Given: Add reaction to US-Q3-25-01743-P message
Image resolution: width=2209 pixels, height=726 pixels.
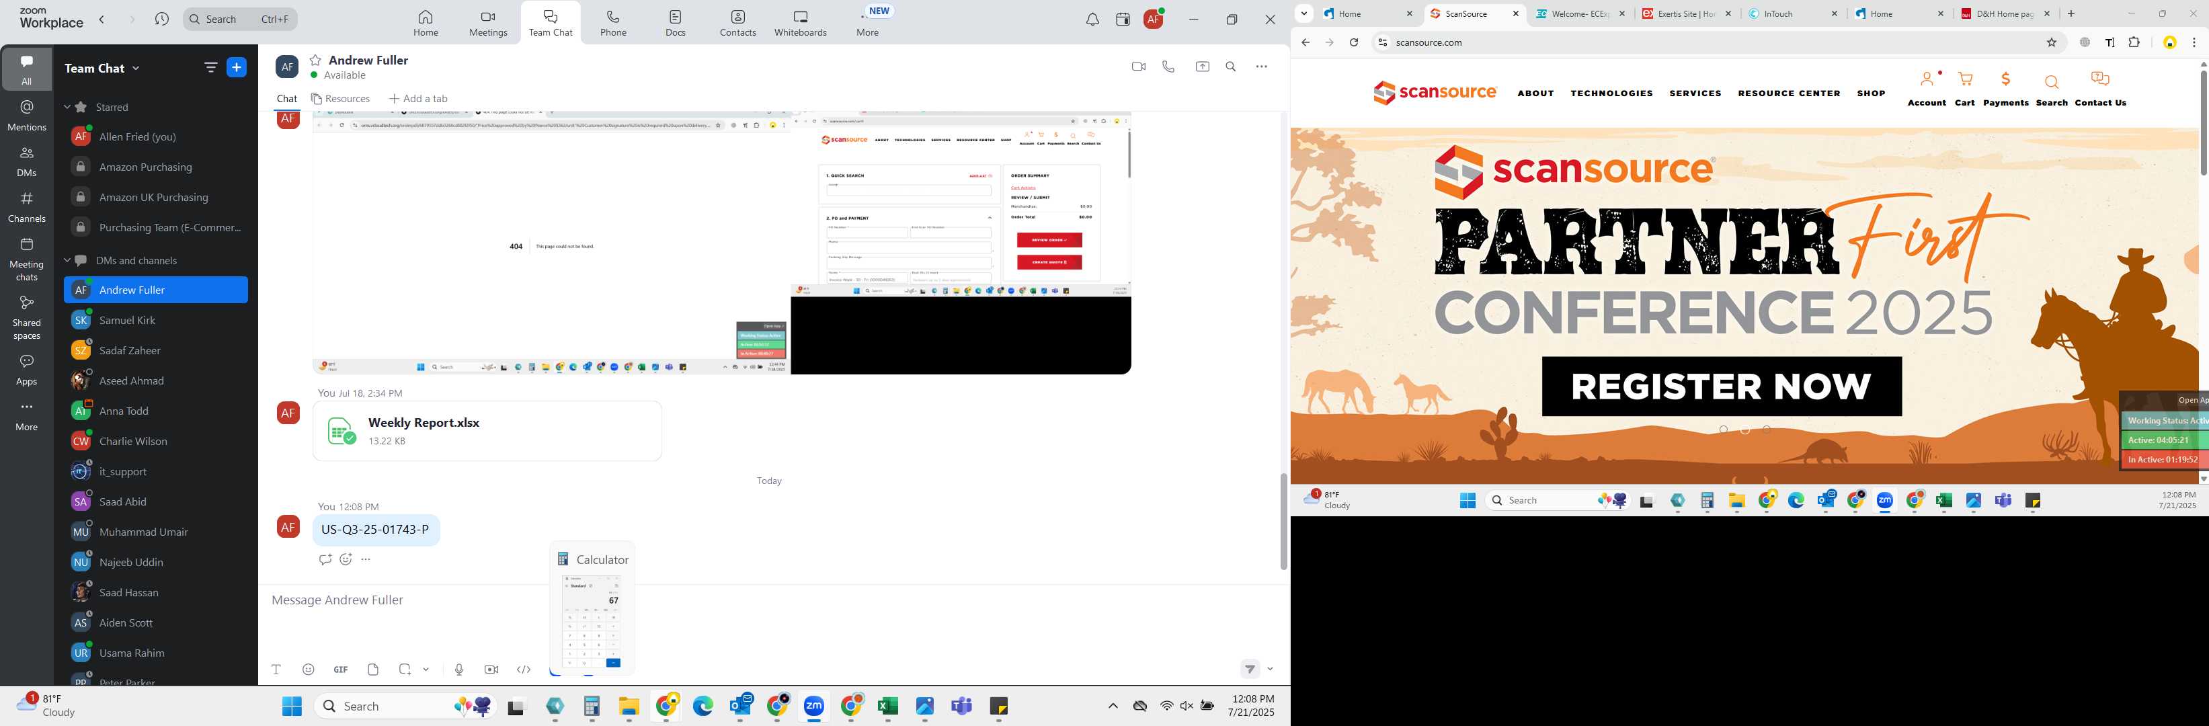Looking at the screenshot, I should 346,560.
